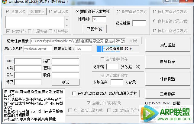Toggle the 启动本地保存 checkbox
Image resolution: width=194 pixels, height=124 pixels.
click(x=102, y=75)
